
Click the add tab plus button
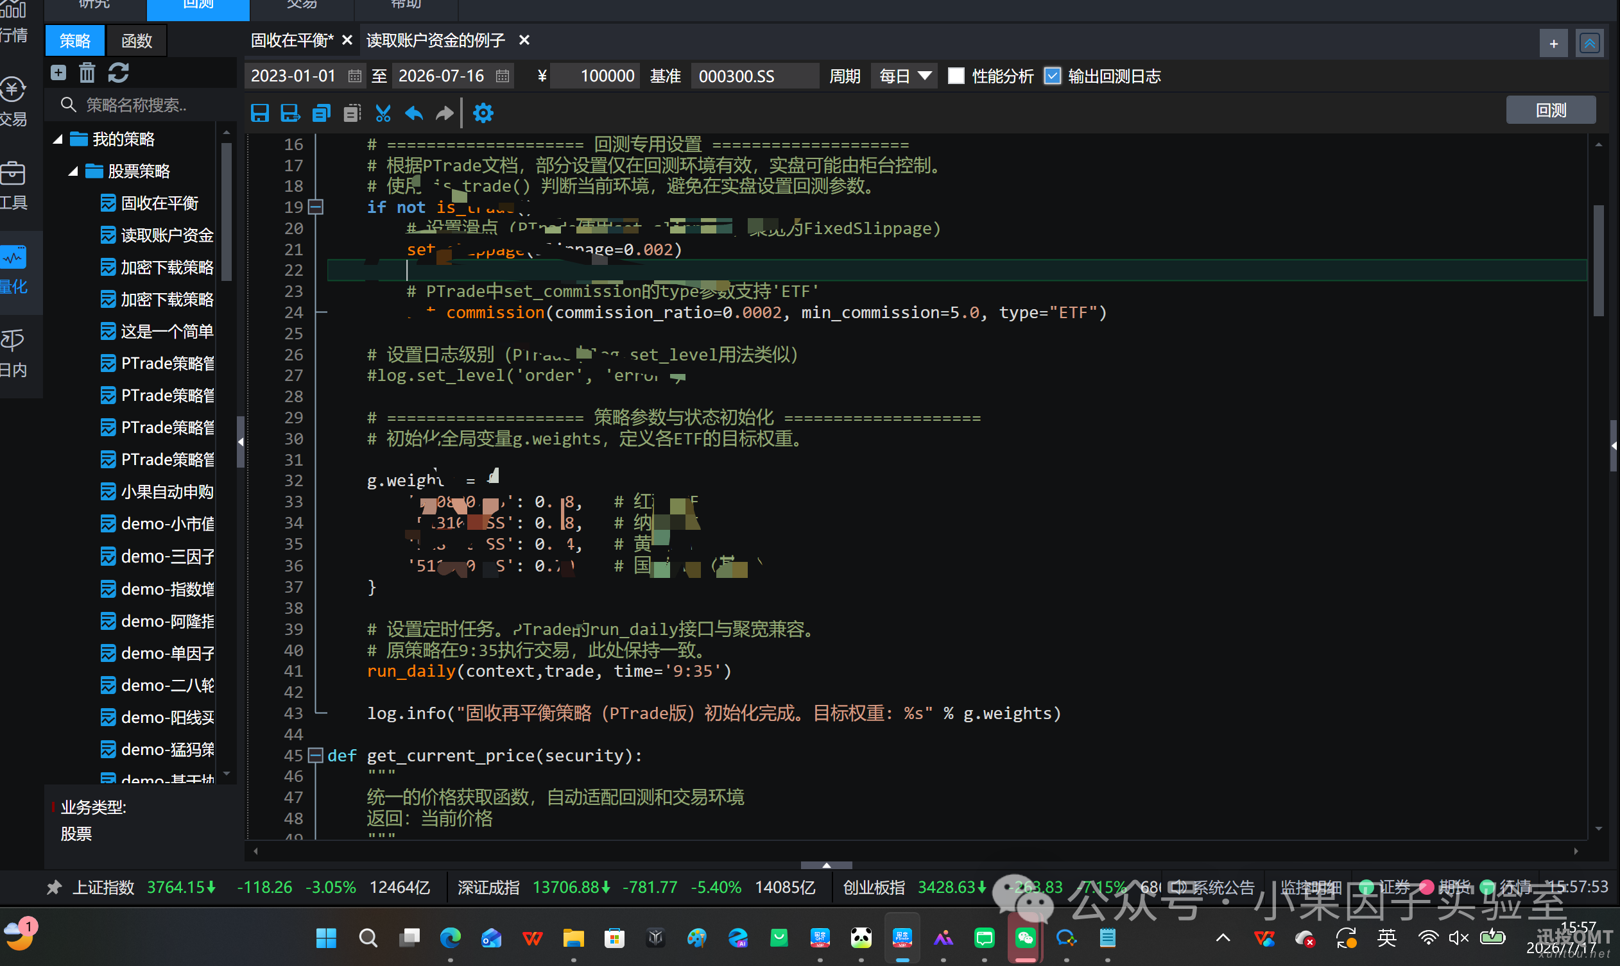tap(1553, 44)
